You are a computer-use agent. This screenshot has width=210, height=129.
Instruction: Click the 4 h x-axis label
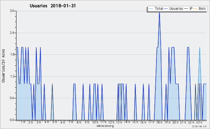coord(47,122)
